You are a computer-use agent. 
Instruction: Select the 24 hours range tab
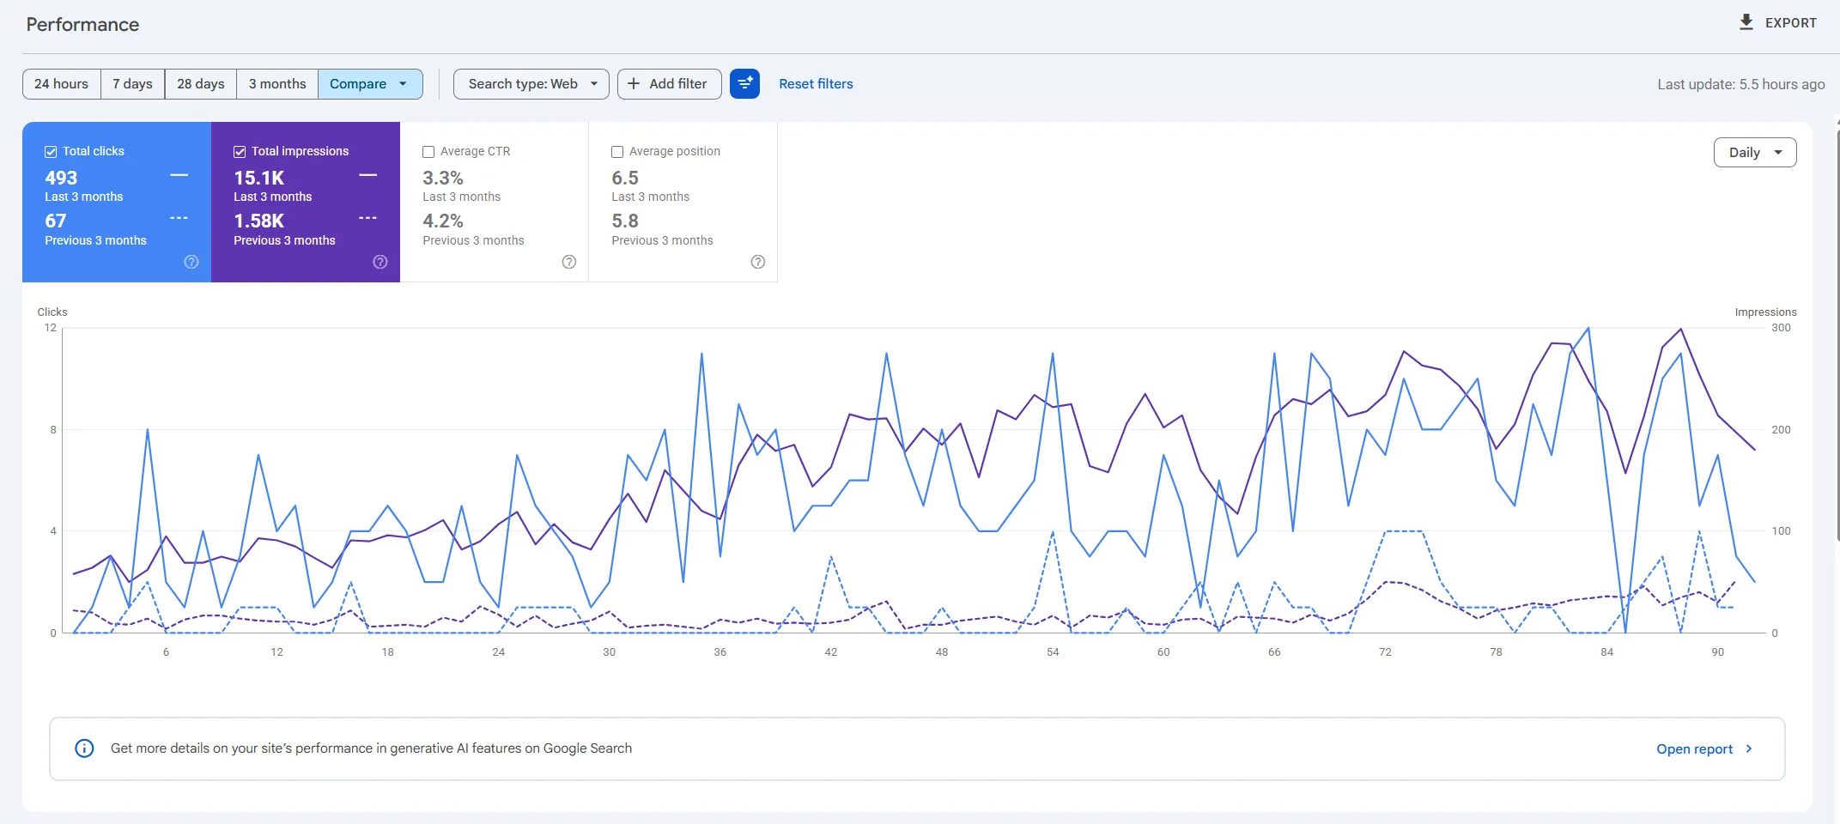(x=62, y=83)
